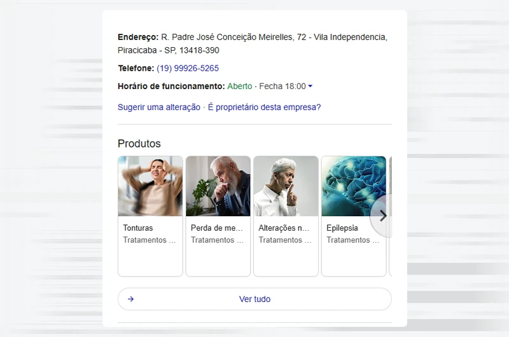Click the Produtos section heading

tap(139, 144)
